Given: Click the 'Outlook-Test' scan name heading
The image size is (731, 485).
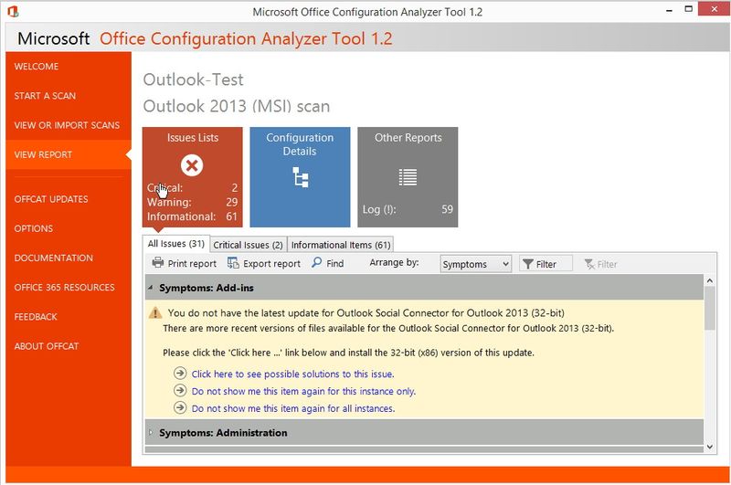Looking at the screenshot, I should point(193,79).
